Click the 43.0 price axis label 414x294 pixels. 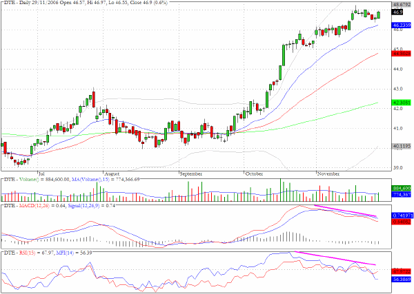point(398,89)
